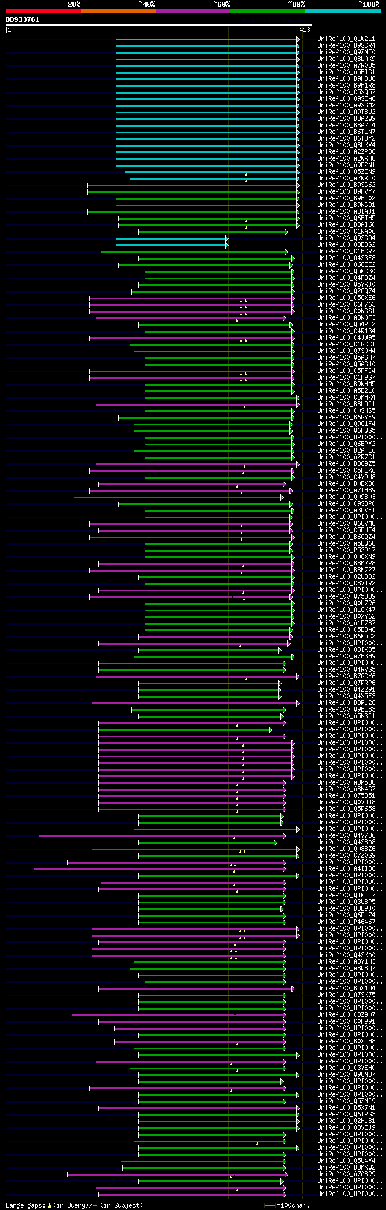The height and width of the screenshot is (1210, 386).
Task: Select the short cyan bar for UniRef100_Q9SGD4
Action: tap(172, 238)
